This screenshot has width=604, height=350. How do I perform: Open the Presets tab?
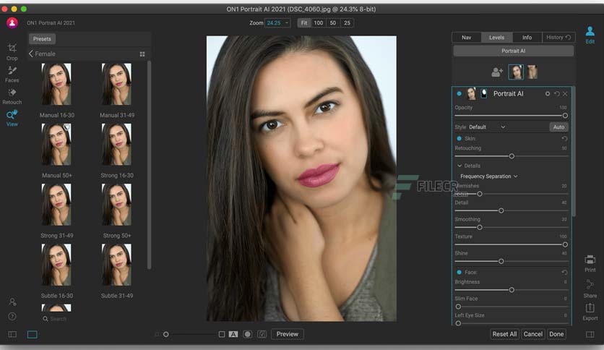point(42,39)
